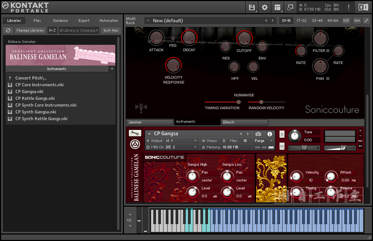The width and height of the screenshot is (373, 241).
Task: Open CP Kettle Gongs.nki
Action: [x=35, y=98]
